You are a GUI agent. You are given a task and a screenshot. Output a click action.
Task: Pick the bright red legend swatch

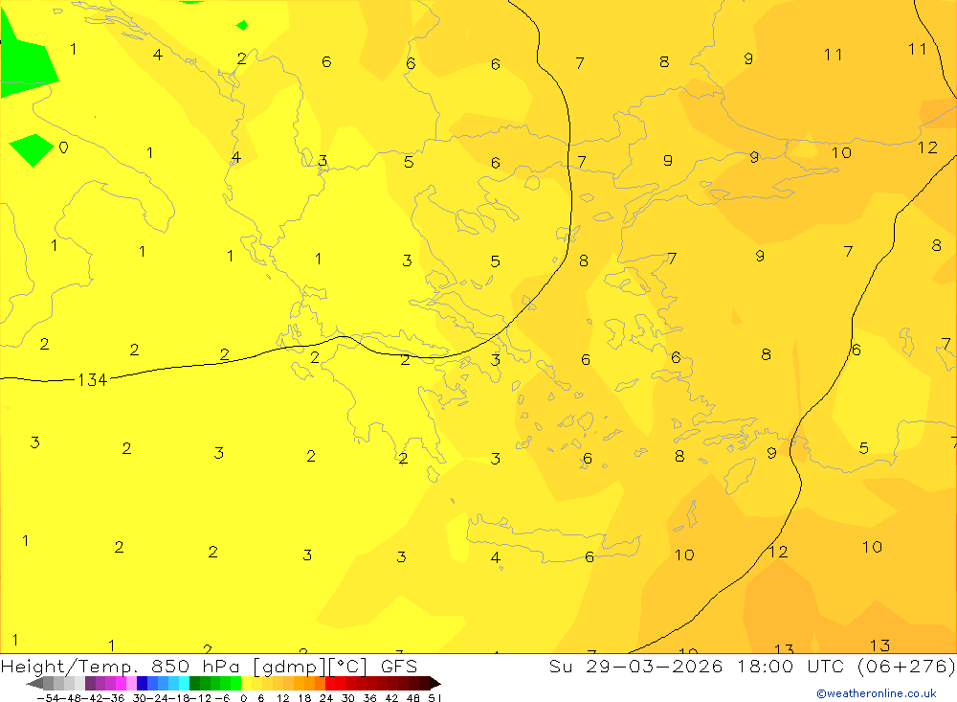[330, 684]
